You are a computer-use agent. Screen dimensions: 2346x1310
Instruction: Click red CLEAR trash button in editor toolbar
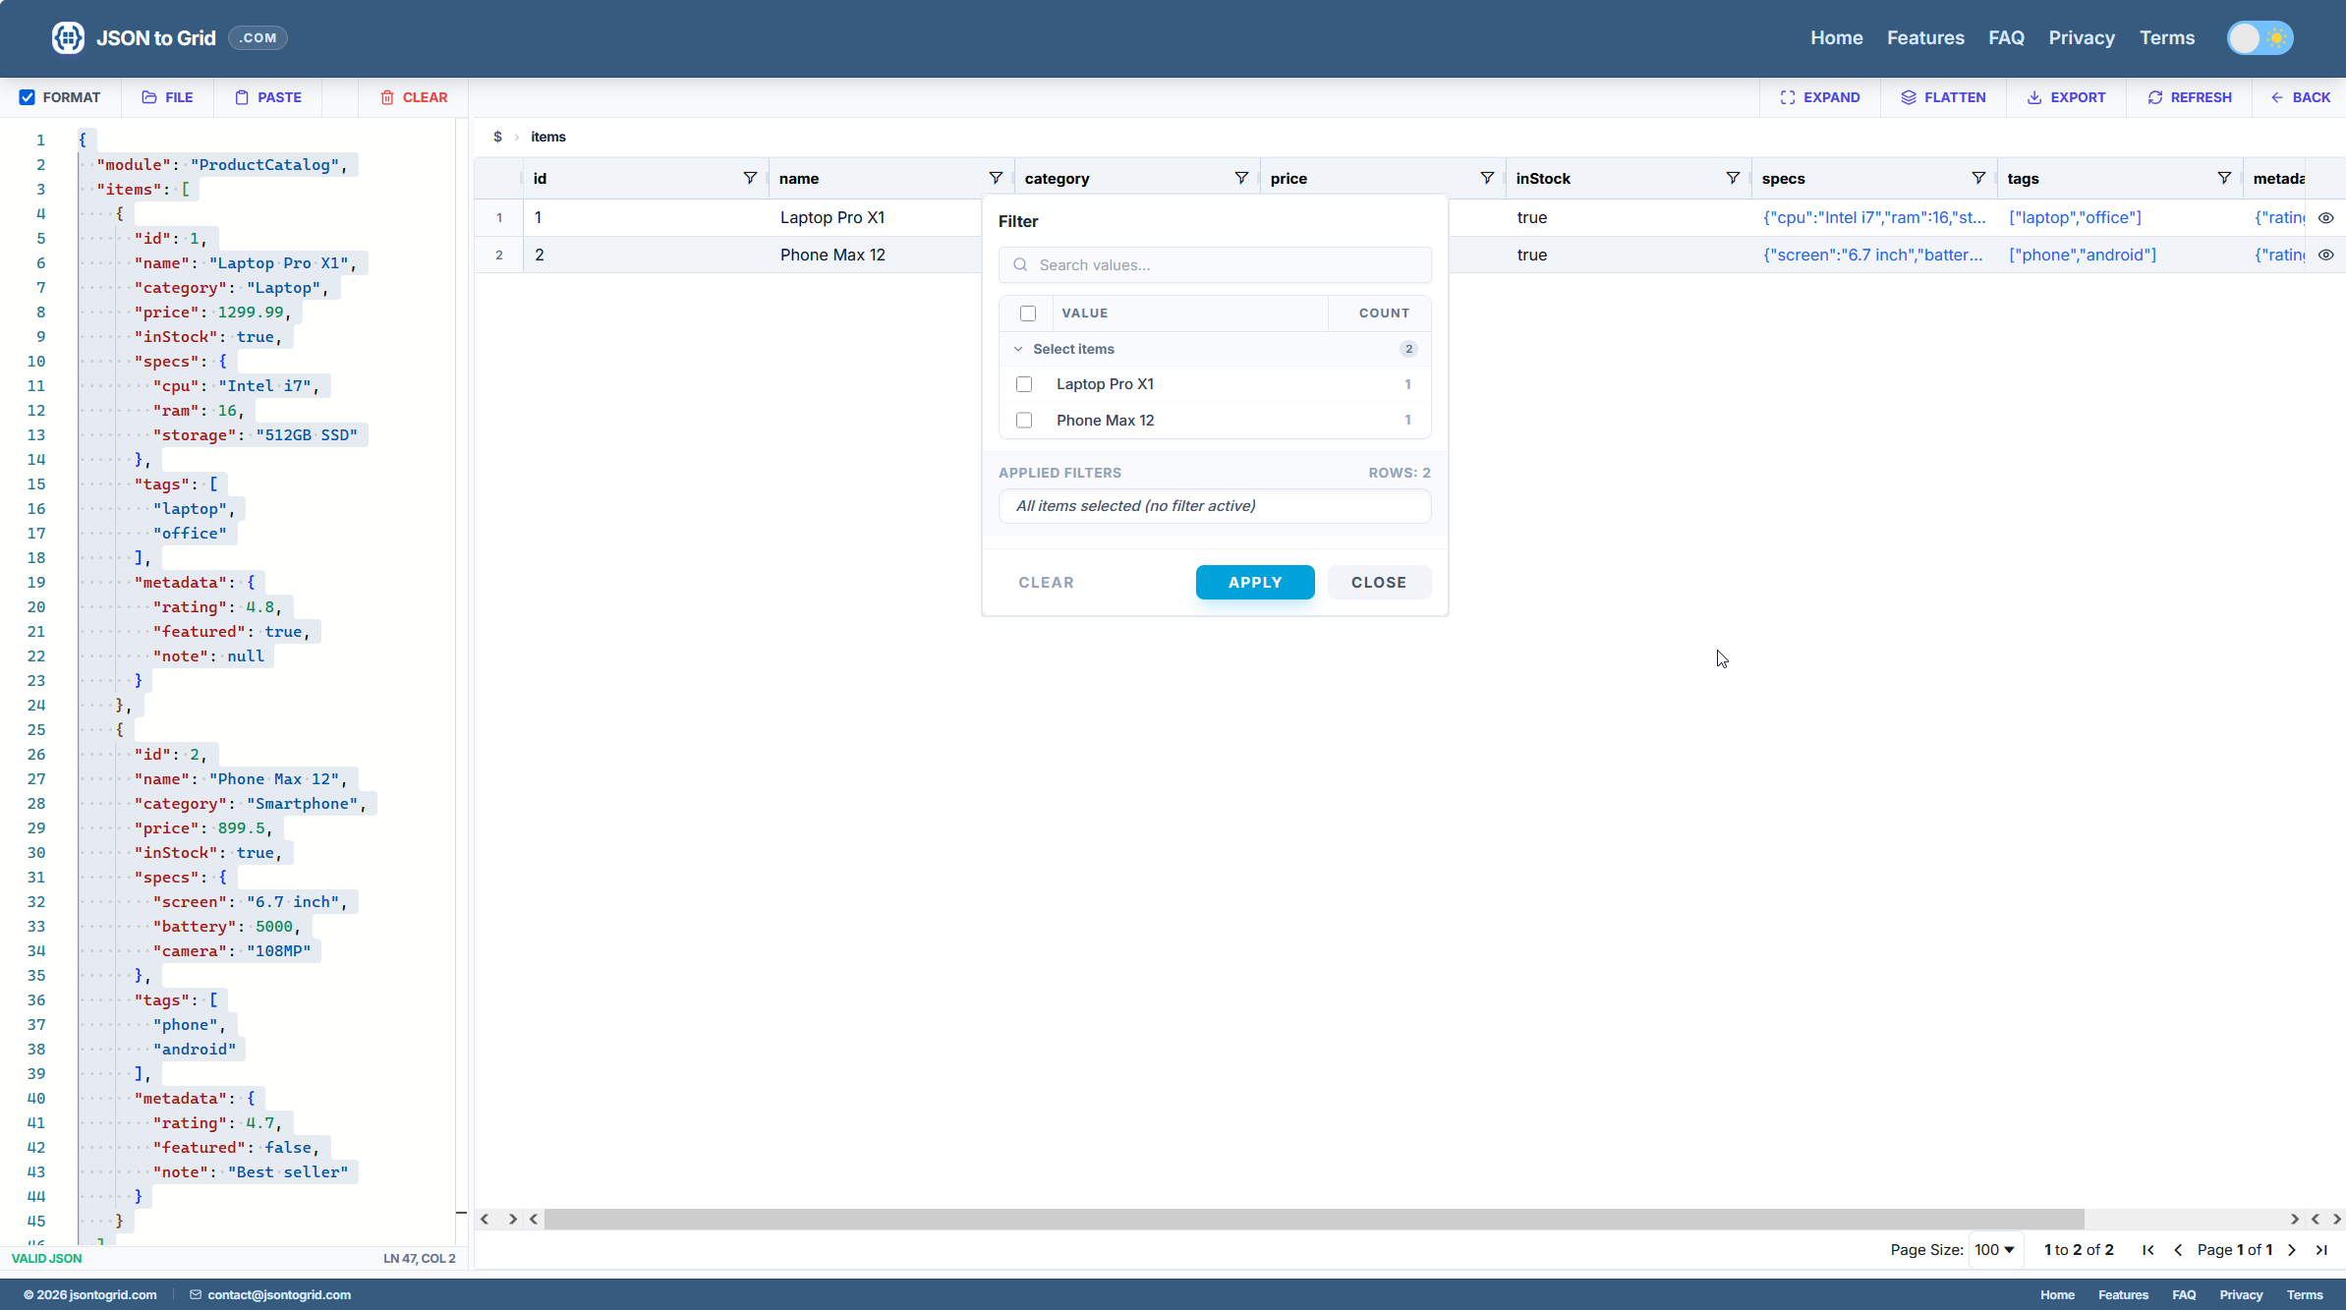click(x=414, y=97)
